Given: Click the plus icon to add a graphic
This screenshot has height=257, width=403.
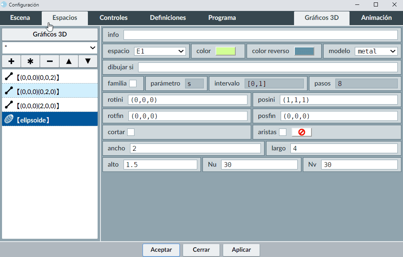Looking at the screenshot, I should tap(11, 61).
